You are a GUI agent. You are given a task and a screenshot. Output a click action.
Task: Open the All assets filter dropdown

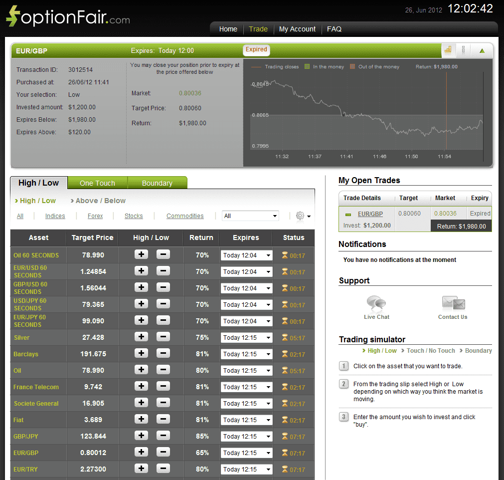(250, 216)
